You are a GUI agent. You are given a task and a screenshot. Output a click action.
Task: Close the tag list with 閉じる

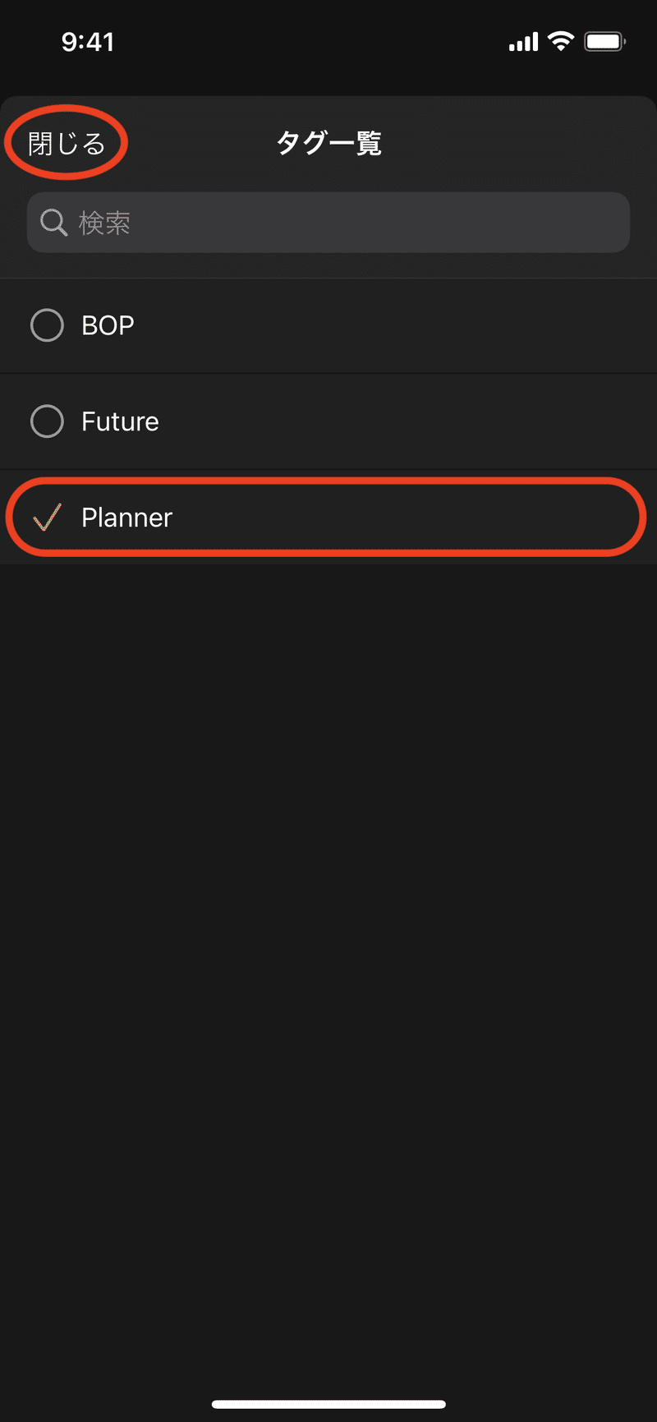coord(67,144)
